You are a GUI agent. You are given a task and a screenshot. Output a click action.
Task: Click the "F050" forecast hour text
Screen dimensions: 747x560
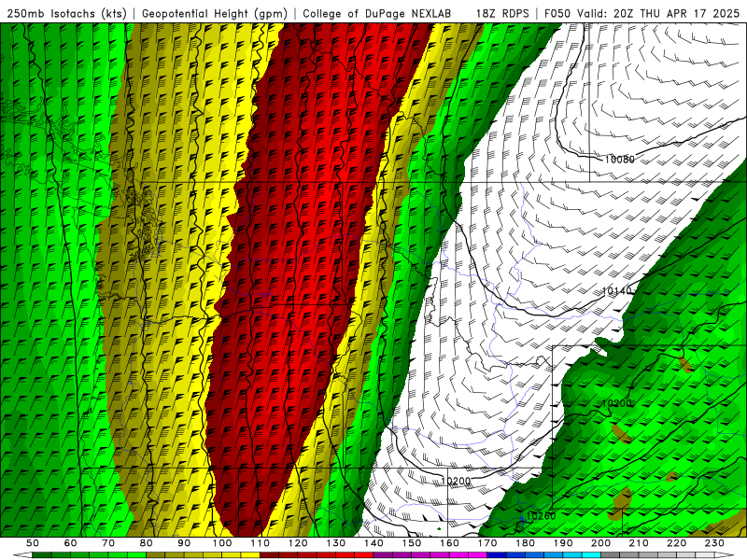[x=557, y=13]
